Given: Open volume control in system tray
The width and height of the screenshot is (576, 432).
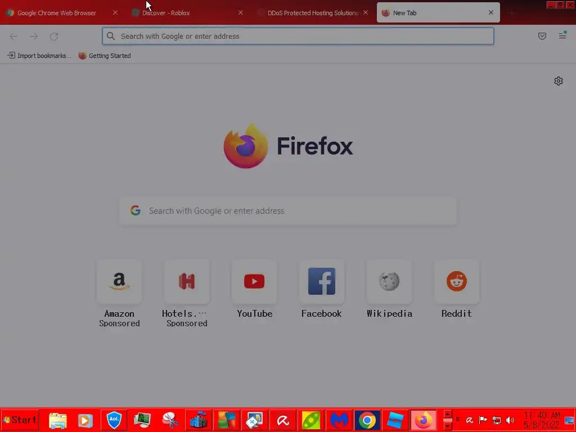Looking at the screenshot, I should click(510, 420).
